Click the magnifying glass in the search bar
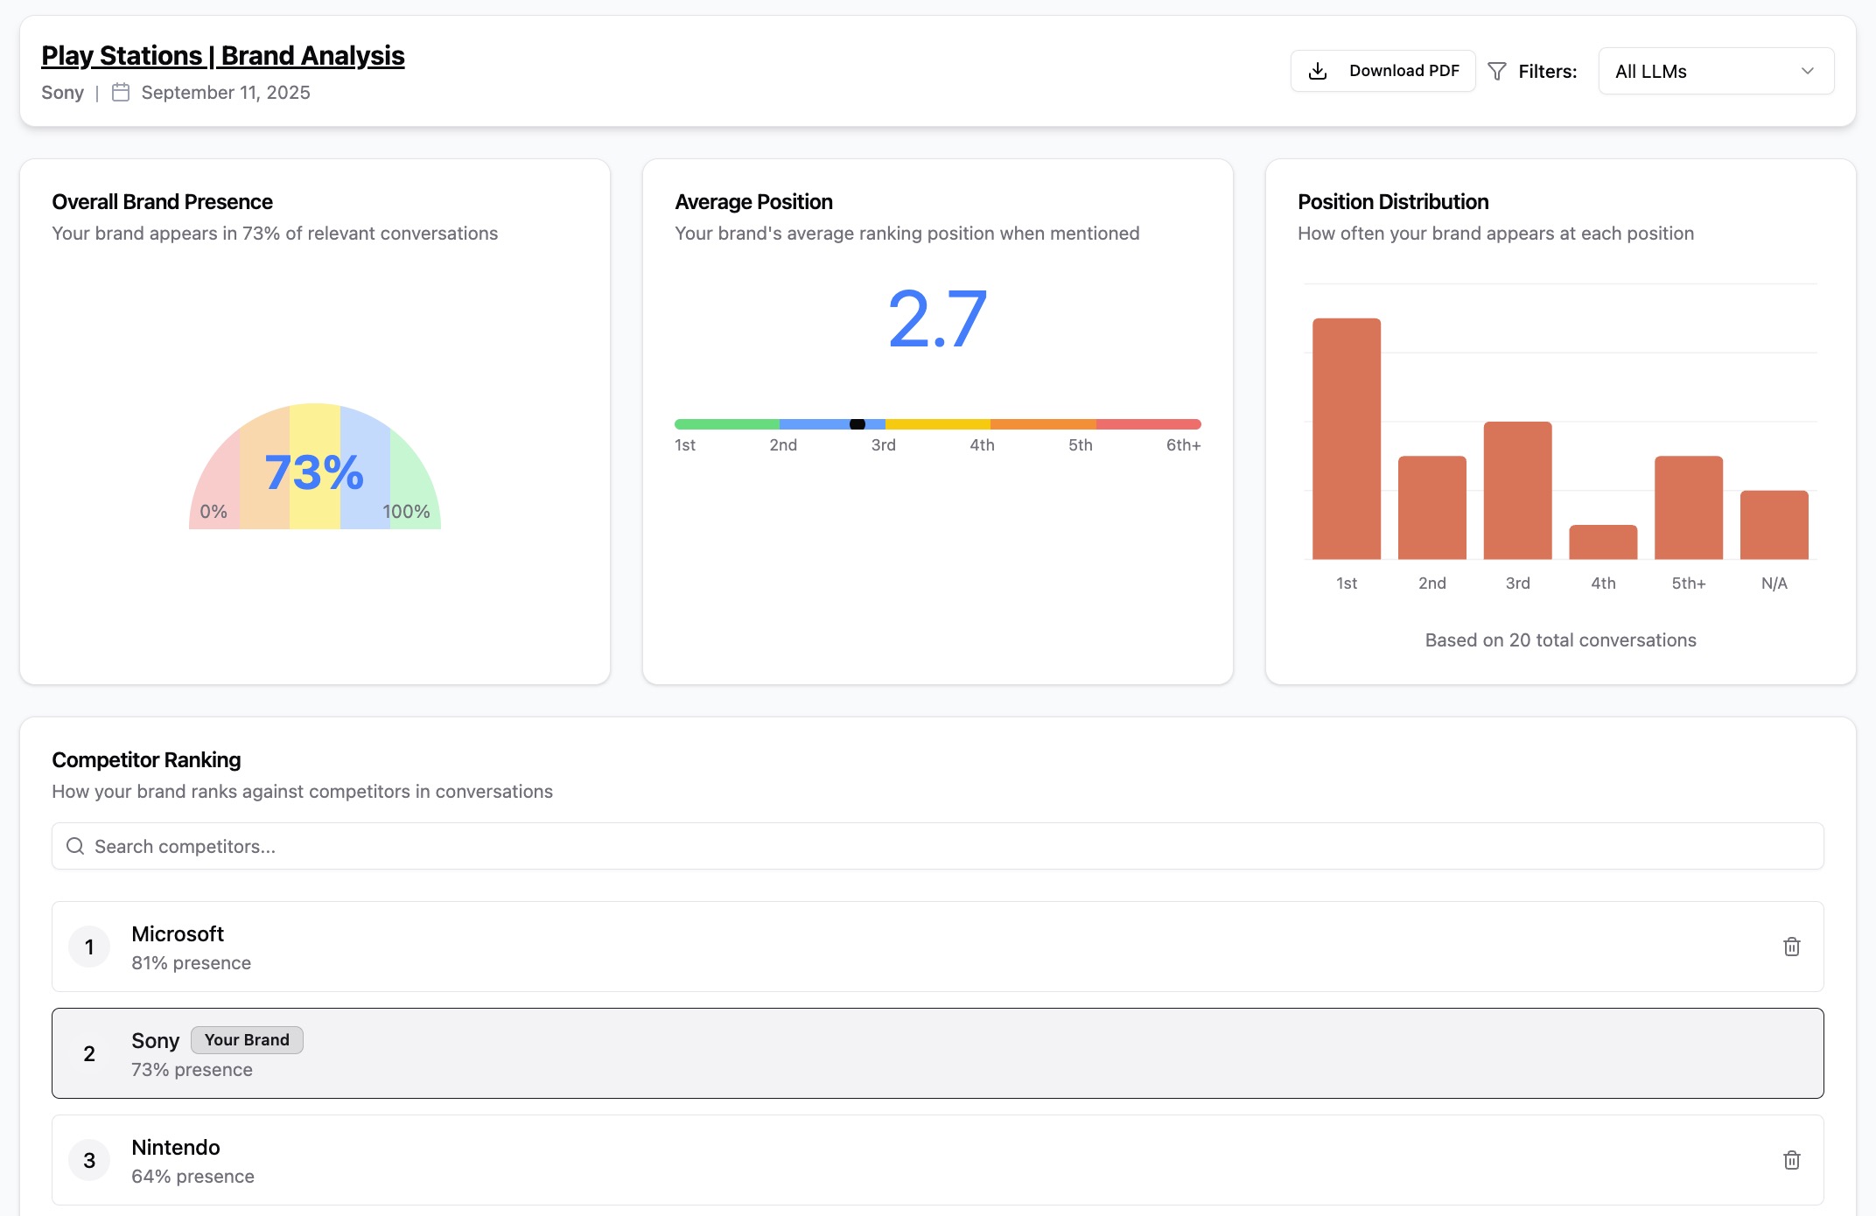 [x=74, y=846]
